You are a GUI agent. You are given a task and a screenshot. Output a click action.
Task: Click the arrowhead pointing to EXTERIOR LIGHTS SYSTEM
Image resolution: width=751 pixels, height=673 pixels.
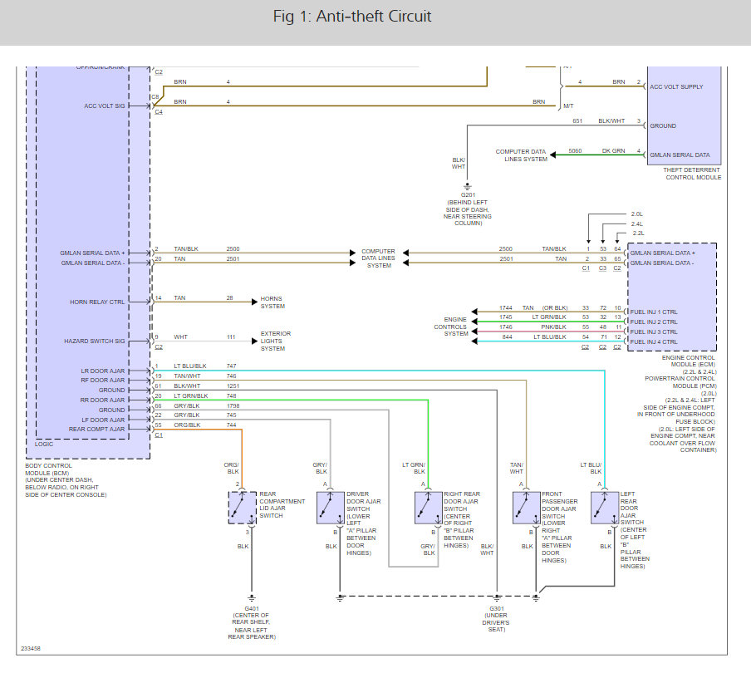point(255,341)
